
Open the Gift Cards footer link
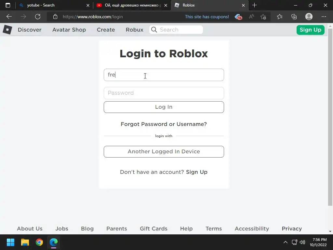click(153, 229)
